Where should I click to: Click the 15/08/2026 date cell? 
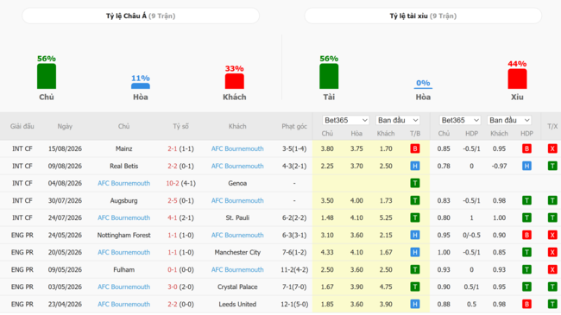coord(65,148)
